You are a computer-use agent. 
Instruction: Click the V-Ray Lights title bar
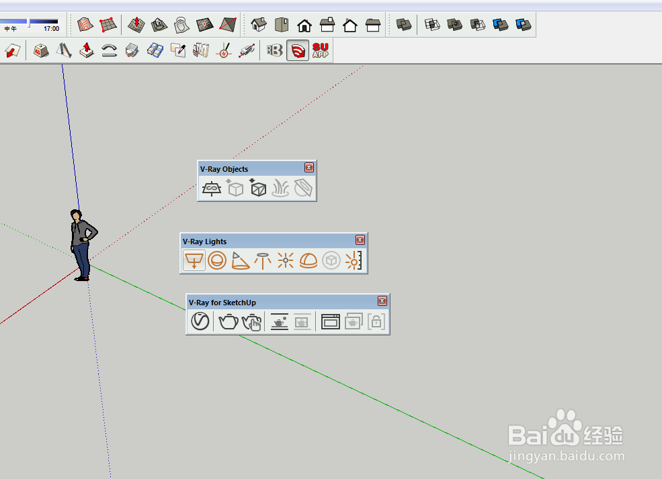tap(274, 242)
